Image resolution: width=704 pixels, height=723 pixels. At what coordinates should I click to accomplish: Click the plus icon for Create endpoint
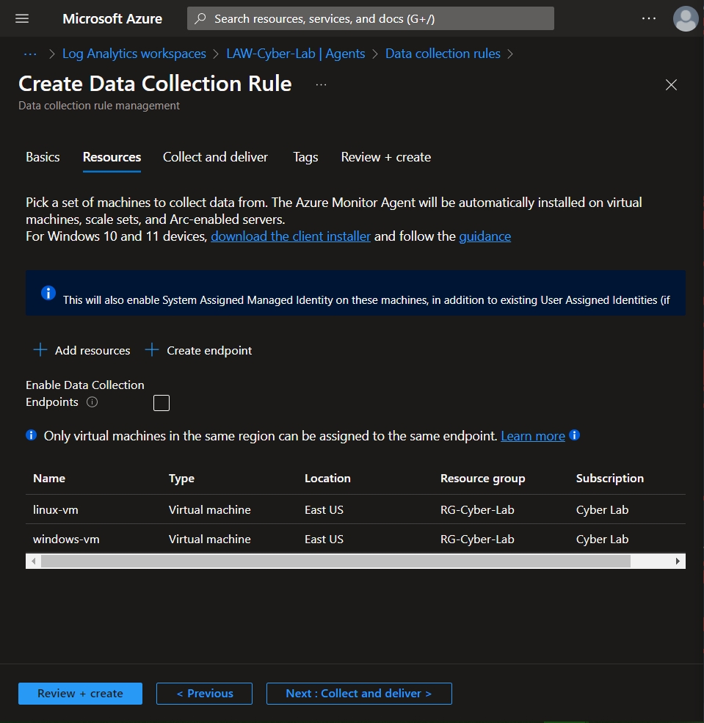(152, 350)
